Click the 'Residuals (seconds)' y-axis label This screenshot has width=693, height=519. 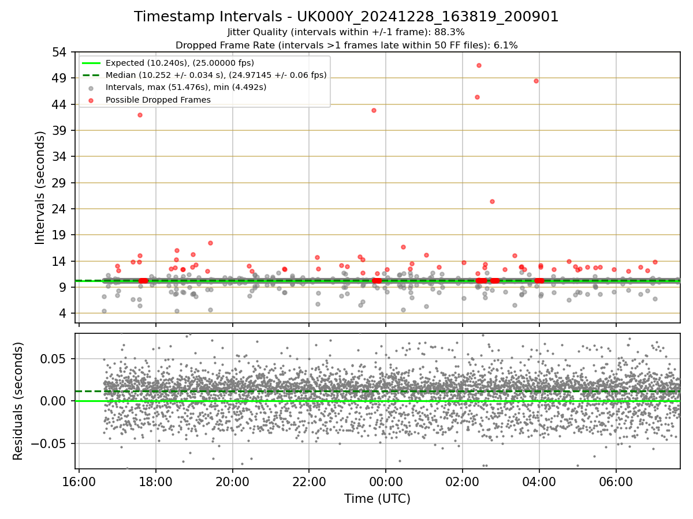coord(18,401)
